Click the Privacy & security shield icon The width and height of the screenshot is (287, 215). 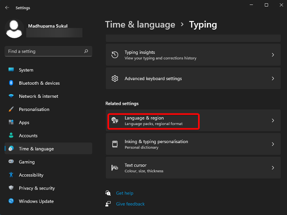point(11,188)
